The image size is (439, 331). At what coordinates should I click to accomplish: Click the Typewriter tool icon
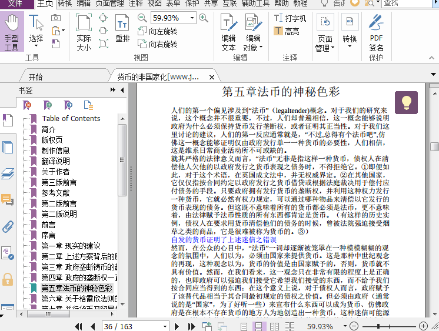point(280,18)
